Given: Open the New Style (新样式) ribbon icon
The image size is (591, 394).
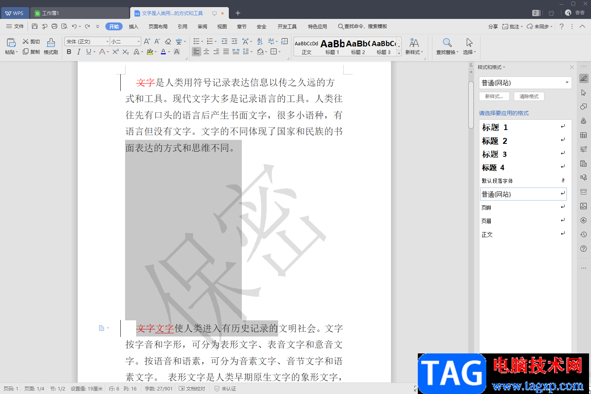Looking at the screenshot, I should pos(414,43).
